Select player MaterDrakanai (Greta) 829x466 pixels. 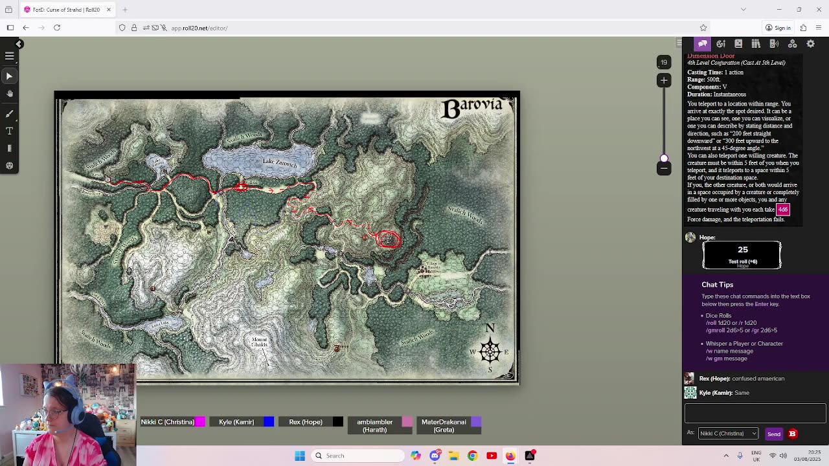(x=444, y=426)
